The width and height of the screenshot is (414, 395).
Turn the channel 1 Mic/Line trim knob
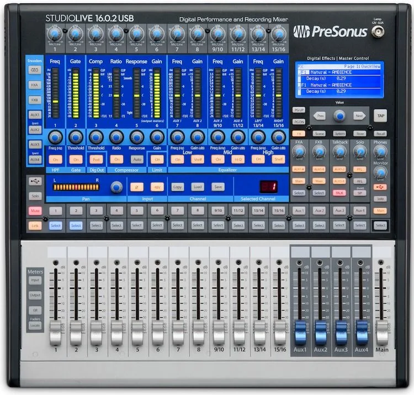tap(55, 34)
